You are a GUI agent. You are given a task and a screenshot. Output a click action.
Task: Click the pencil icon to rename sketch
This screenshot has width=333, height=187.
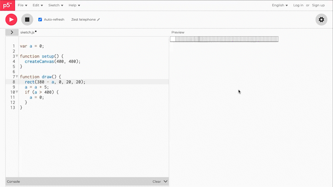point(98,20)
